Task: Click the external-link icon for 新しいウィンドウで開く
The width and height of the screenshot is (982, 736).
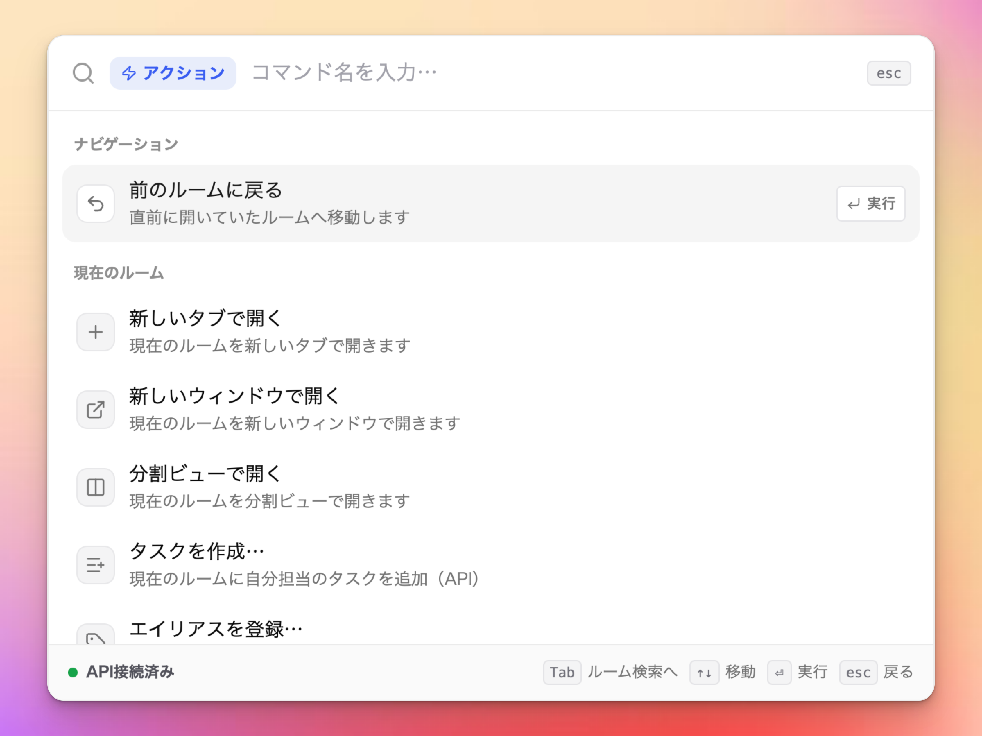Action: (95, 410)
